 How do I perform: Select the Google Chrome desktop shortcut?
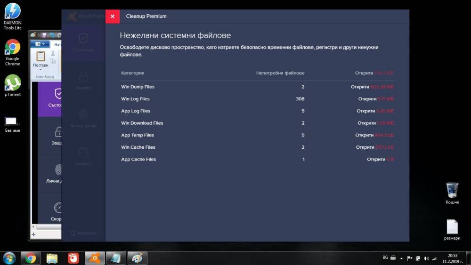point(13,53)
